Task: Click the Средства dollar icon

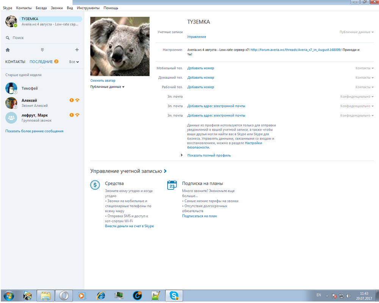Action: pos(95,185)
